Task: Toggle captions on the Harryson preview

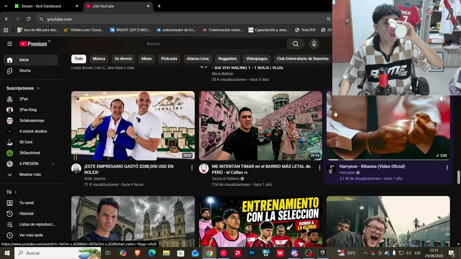Action: [442, 112]
